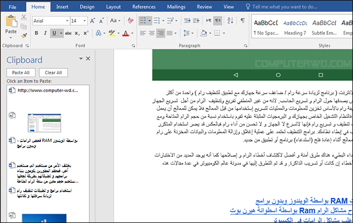The width and height of the screenshot is (353, 223).
Task: Switch to the Insert tab
Action: coord(62,7)
